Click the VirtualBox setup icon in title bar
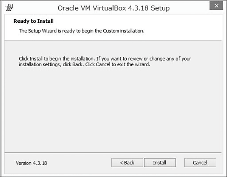 (9, 8)
